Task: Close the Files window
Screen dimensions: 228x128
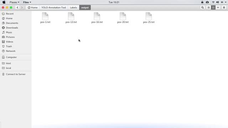Action: click(x=3, y=7)
